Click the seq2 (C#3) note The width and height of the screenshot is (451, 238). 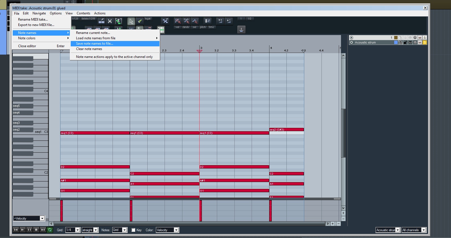(286, 129)
